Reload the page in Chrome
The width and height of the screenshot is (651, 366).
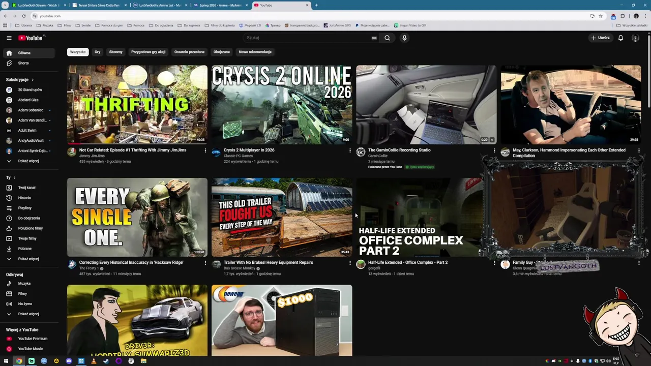23,16
